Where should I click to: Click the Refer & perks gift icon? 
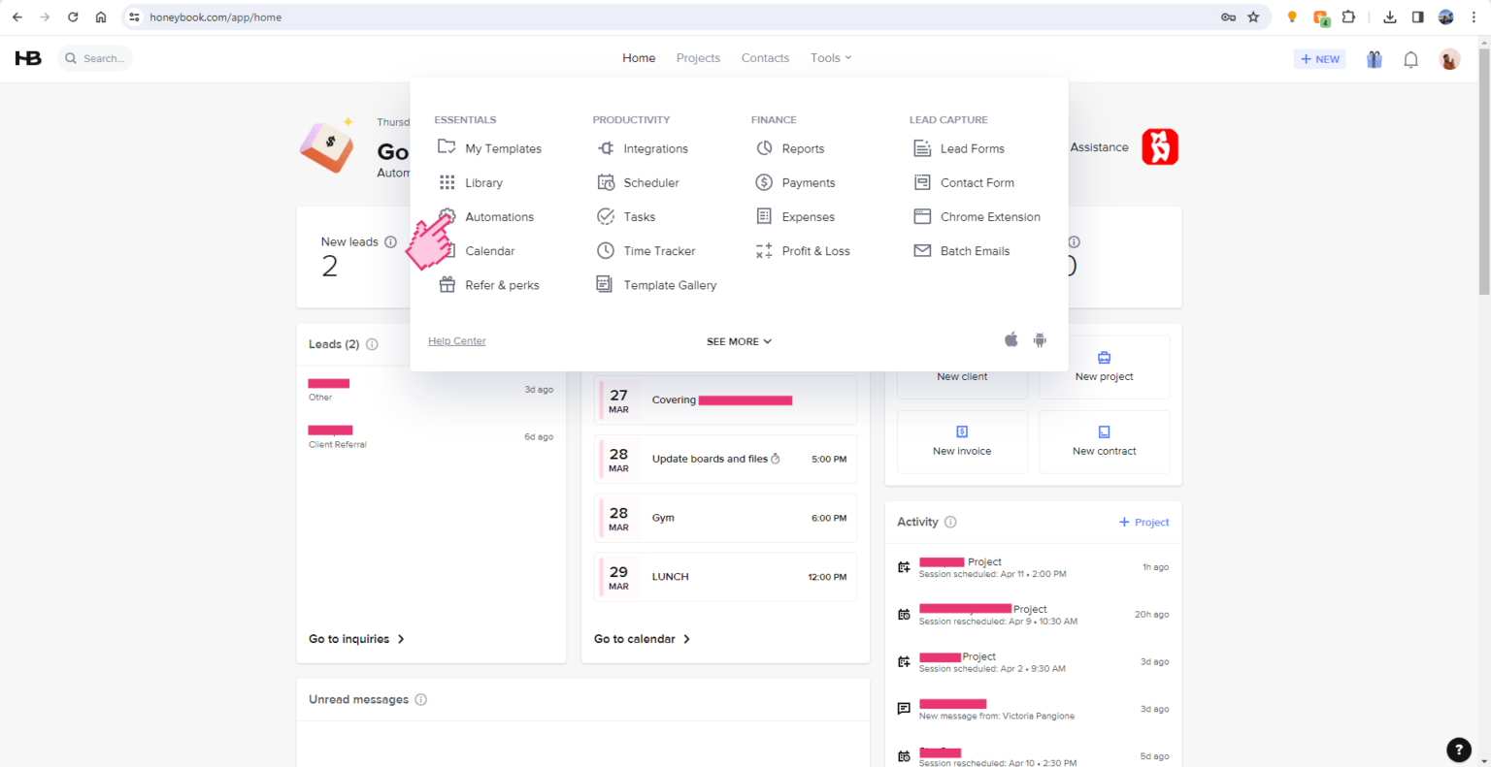pos(447,285)
